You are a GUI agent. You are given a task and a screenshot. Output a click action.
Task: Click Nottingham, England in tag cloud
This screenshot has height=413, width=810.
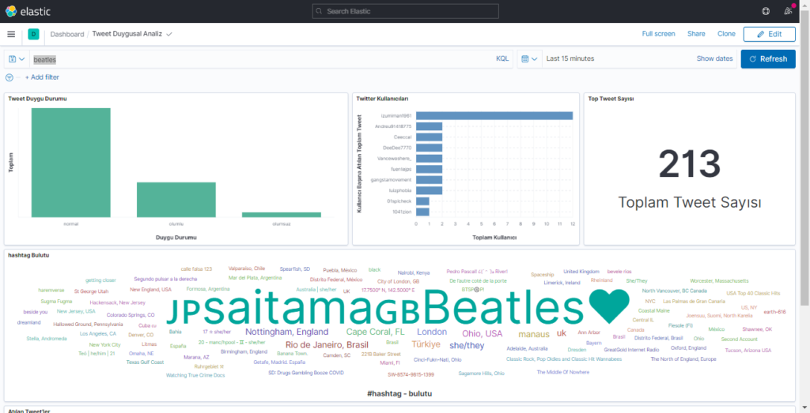pos(286,332)
